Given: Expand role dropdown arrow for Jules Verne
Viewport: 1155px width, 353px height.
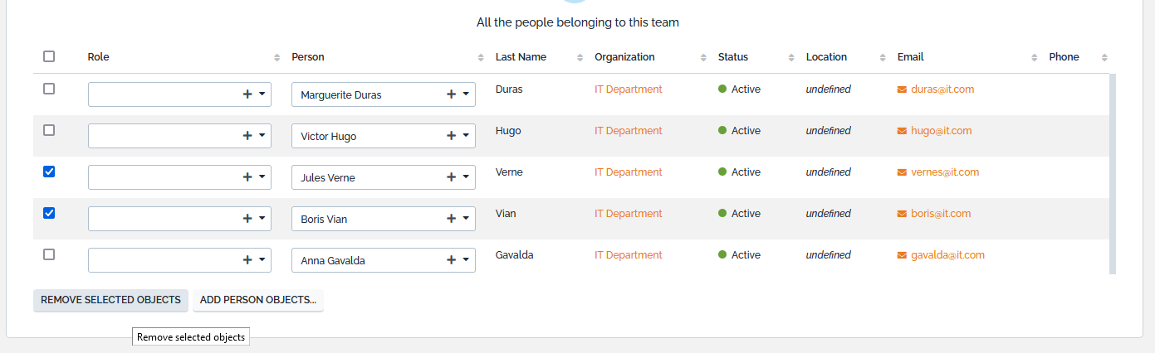Looking at the screenshot, I should [262, 176].
